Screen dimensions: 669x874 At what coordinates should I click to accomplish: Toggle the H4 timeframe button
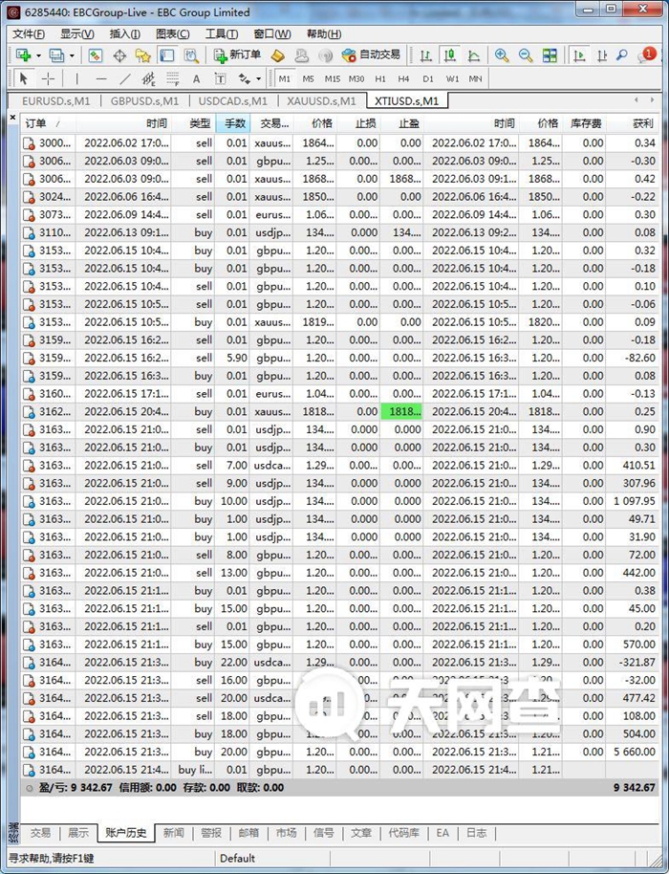tap(403, 78)
